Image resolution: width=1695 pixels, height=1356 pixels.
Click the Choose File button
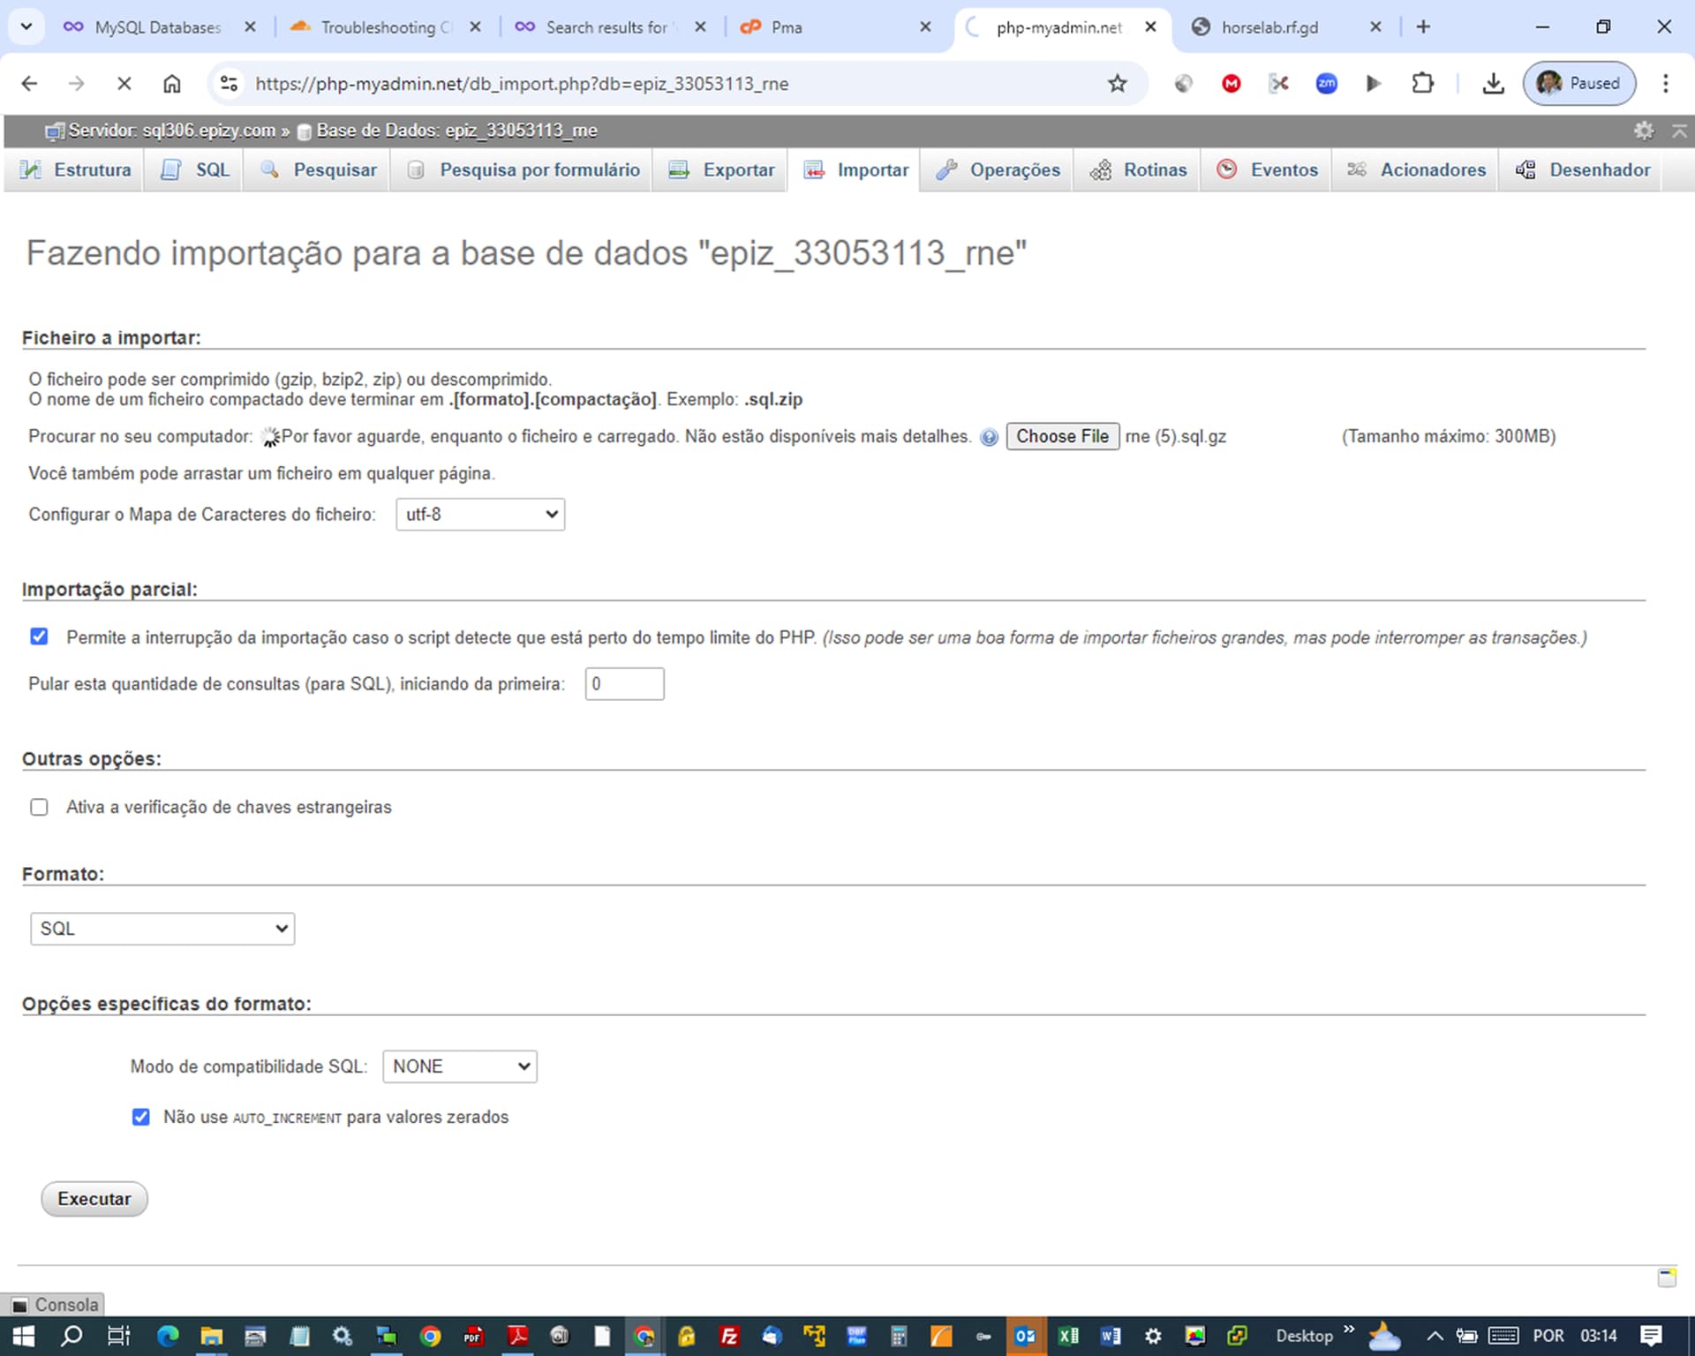(1062, 436)
